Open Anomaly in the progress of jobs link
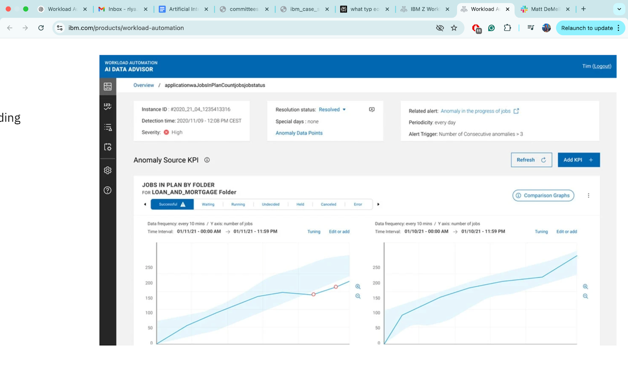Viewport: 628px width, 392px height. click(476, 111)
